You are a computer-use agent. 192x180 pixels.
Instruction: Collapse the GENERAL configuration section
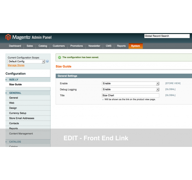(x=28, y=93)
